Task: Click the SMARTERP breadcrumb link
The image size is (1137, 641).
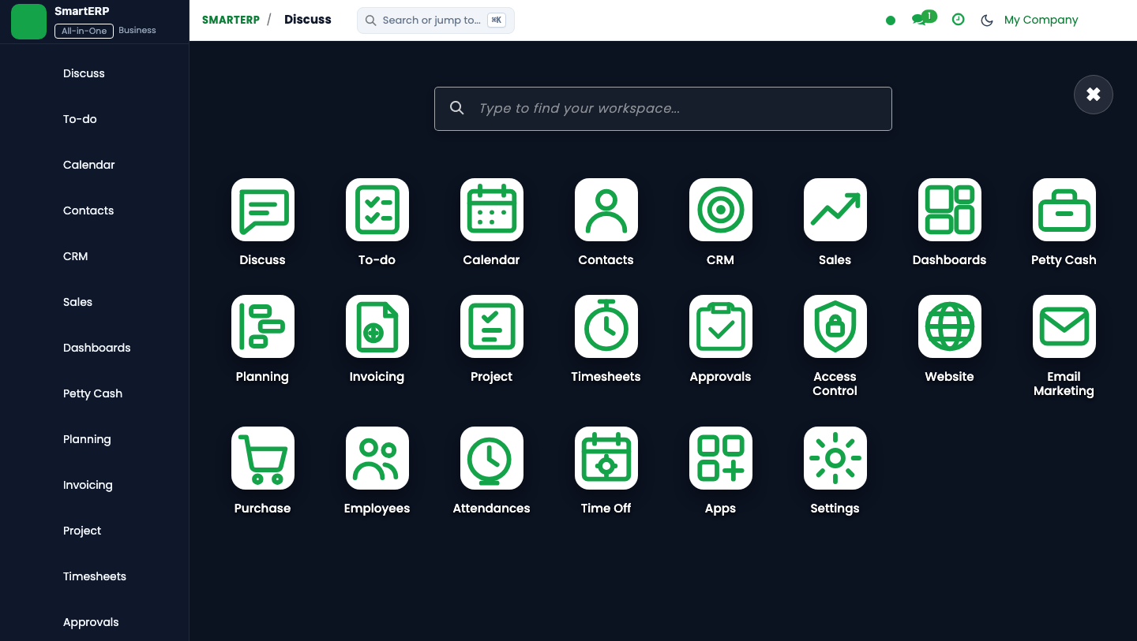Action: point(231,20)
